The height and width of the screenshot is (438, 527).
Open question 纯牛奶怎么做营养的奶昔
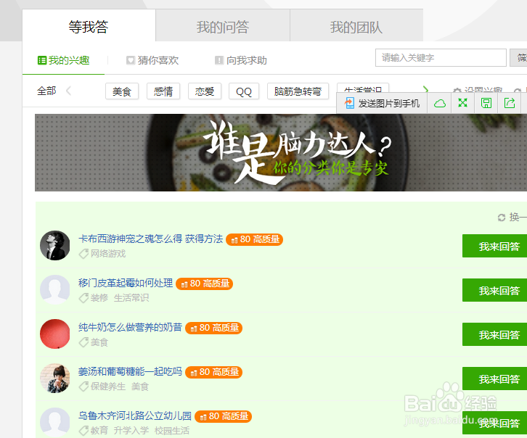131,327
